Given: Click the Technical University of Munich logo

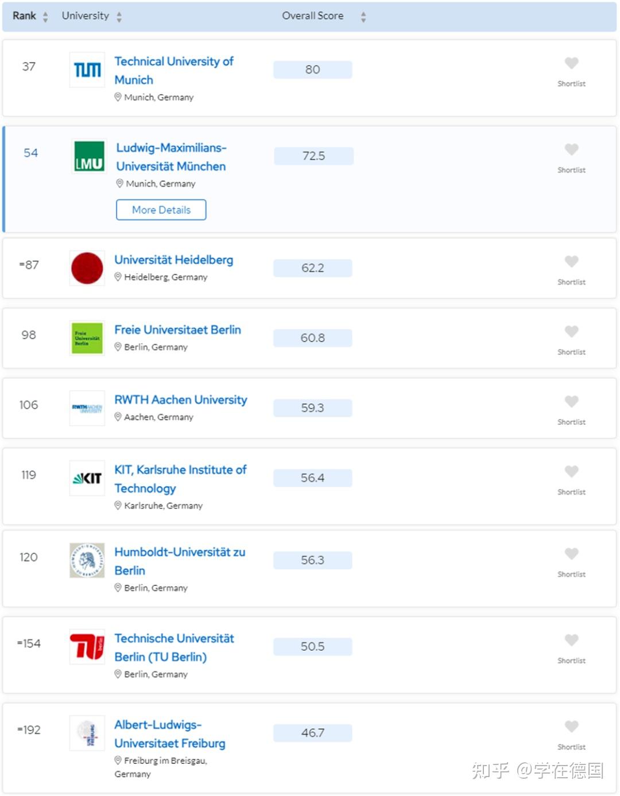Looking at the screenshot, I should [87, 70].
